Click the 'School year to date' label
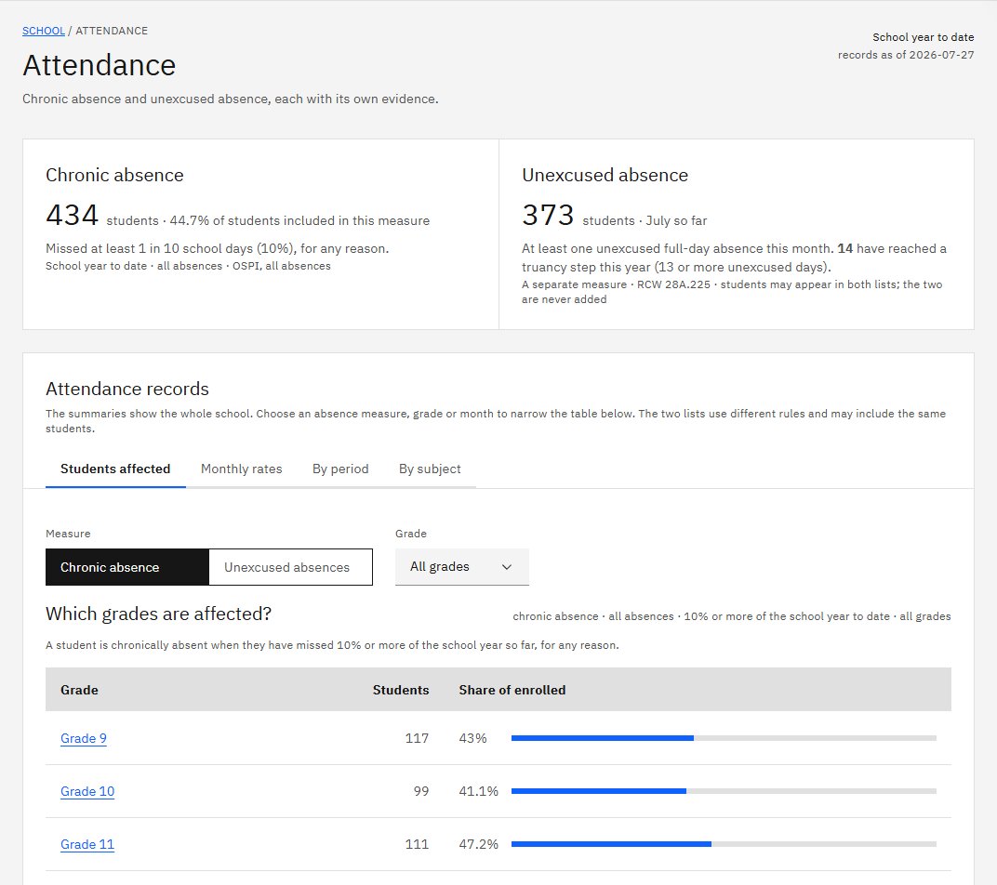 pyautogui.click(x=923, y=37)
